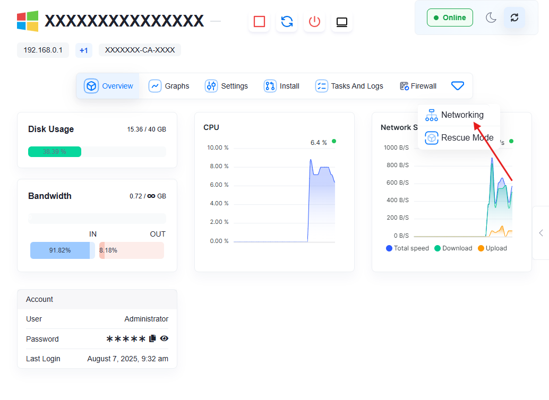This screenshot has height=400, width=549.
Task: Click the Online status button
Action: (450, 18)
